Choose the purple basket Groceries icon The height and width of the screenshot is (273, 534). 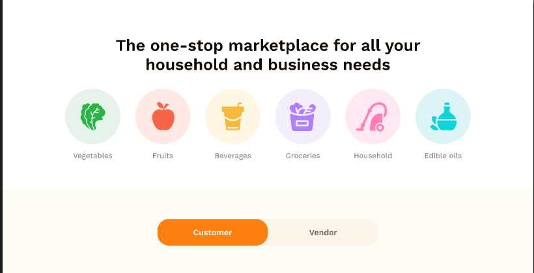[x=303, y=117]
